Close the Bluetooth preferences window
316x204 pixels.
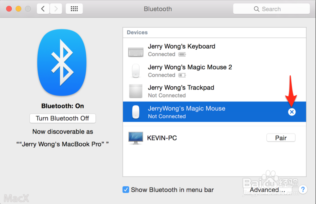click(x=9, y=9)
